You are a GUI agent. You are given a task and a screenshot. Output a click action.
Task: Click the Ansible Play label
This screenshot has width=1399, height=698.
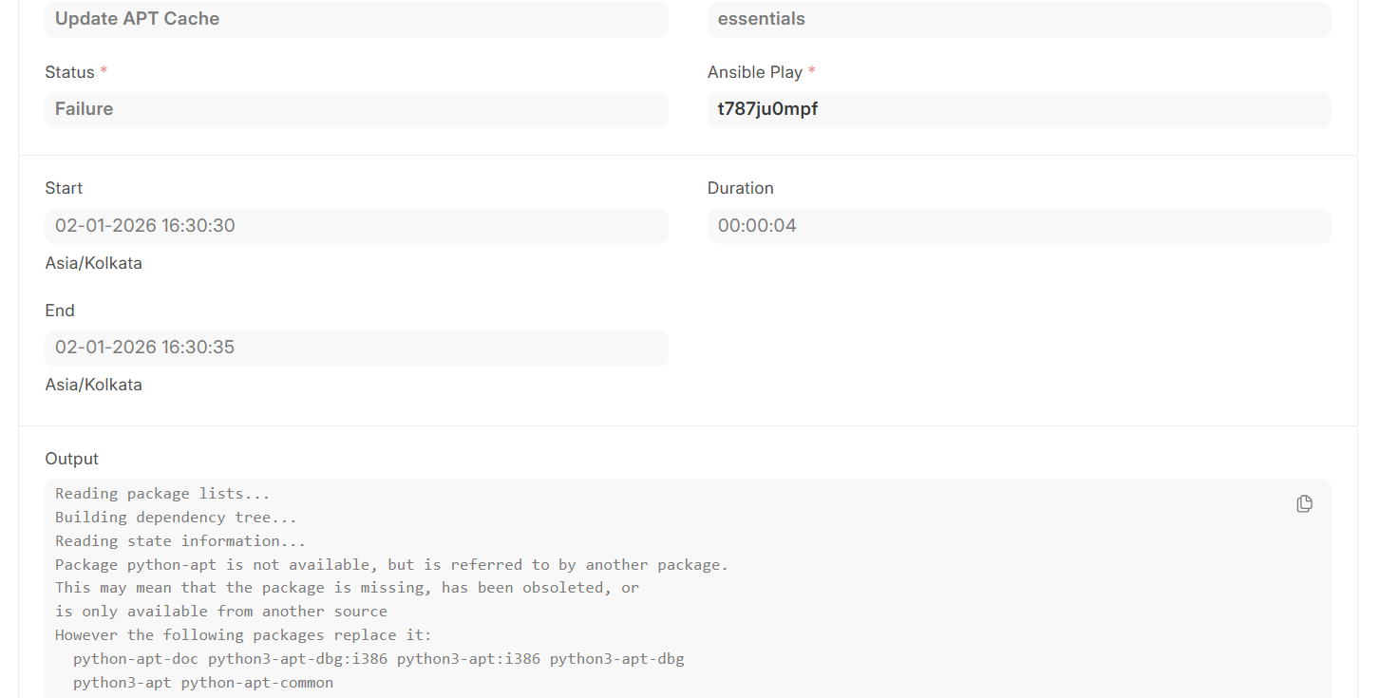click(754, 72)
